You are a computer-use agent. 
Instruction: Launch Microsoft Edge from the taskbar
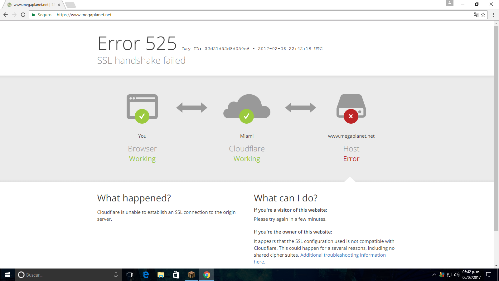coord(146,275)
